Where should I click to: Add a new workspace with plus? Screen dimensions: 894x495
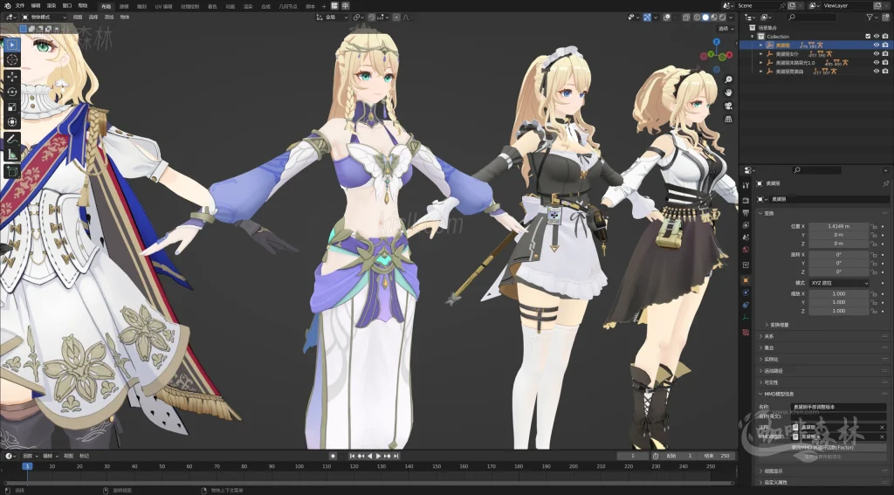click(x=324, y=6)
